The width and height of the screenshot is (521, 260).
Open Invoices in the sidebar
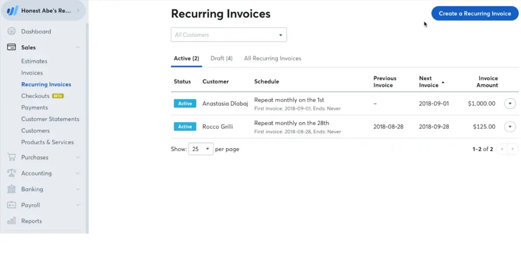click(x=32, y=73)
